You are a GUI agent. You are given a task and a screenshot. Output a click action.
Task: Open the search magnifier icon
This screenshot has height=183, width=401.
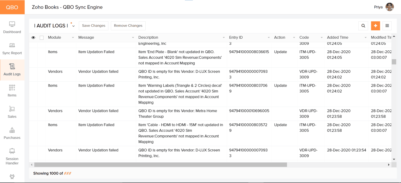(x=363, y=26)
